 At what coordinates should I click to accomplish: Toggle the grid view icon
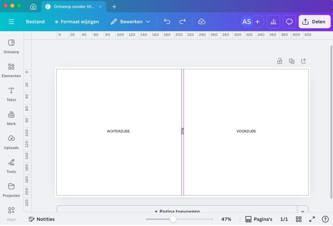[299, 219]
